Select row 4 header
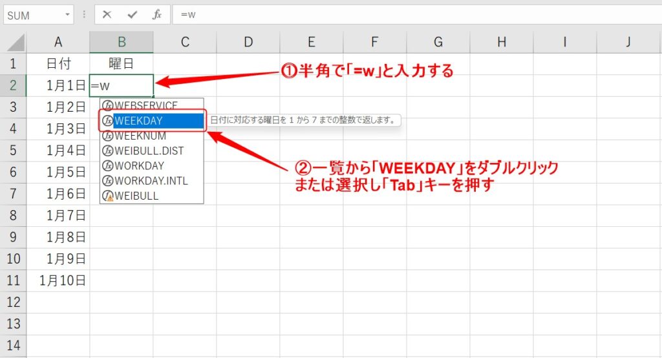The height and width of the screenshot is (358, 662). click(13, 129)
